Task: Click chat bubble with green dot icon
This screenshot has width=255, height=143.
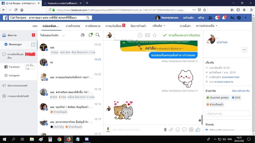Action: 90,35
